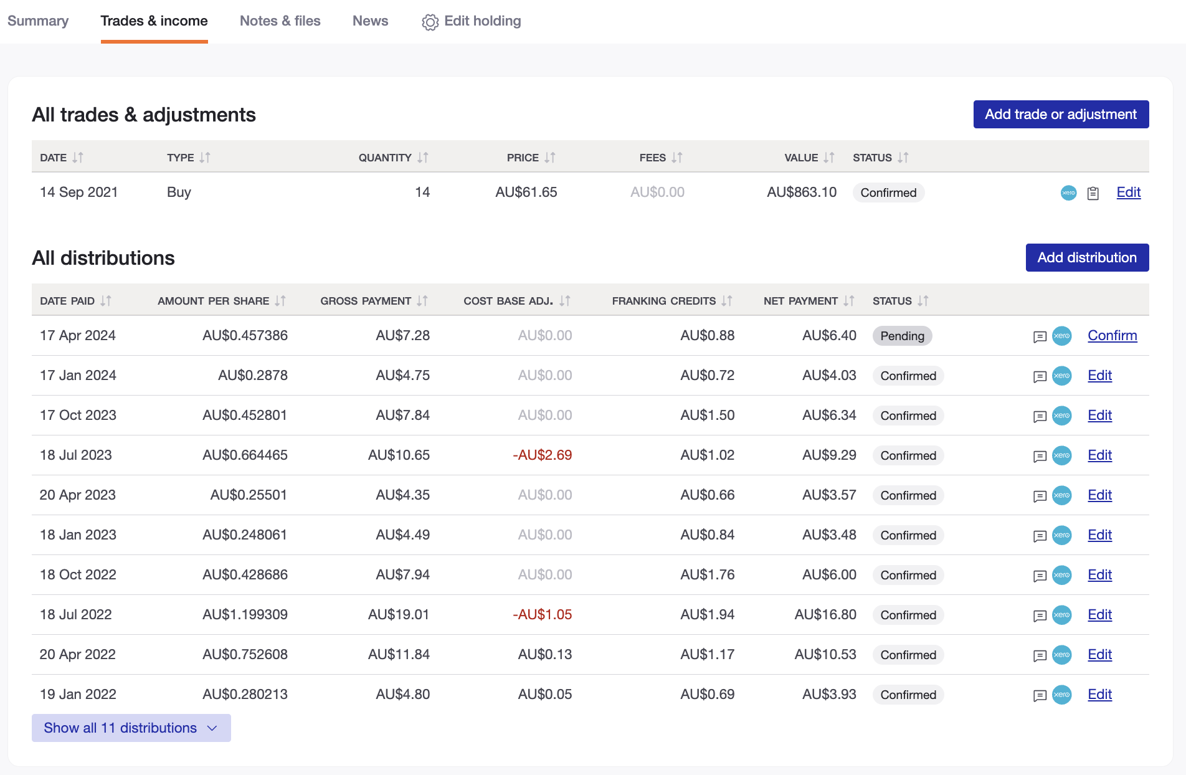The height and width of the screenshot is (775, 1186).
Task: Click the Add distribution button
Action: click(x=1087, y=257)
